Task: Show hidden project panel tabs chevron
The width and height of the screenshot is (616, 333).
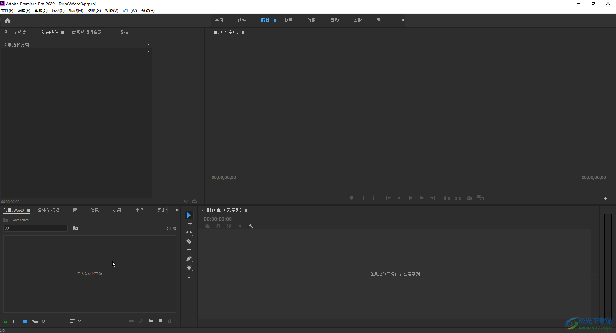Action: pyautogui.click(x=177, y=210)
